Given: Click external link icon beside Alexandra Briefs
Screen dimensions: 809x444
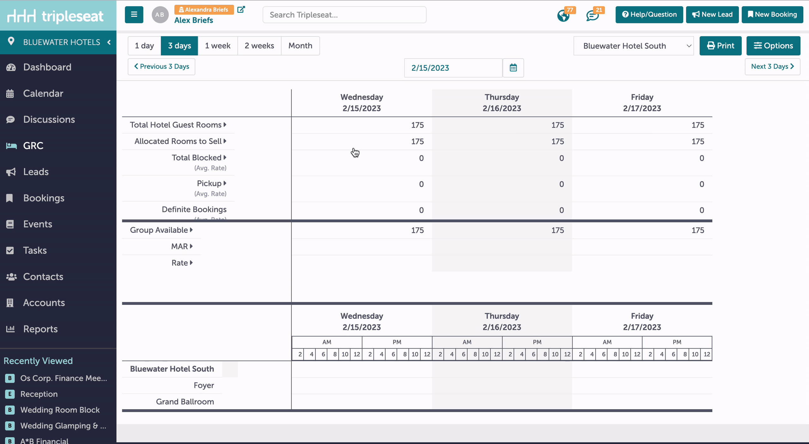Looking at the screenshot, I should click(x=241, y=9).
